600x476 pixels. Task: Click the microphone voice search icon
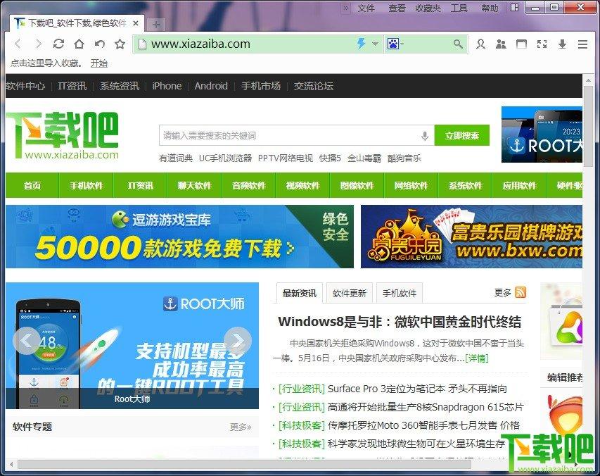[425, 136]
